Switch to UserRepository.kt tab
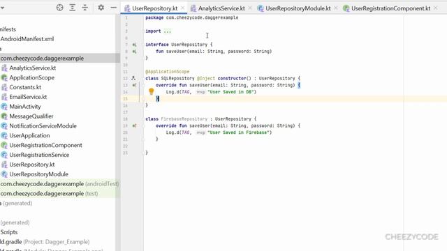The width and height of the screenshot is (447, 251). click(154, 8)
